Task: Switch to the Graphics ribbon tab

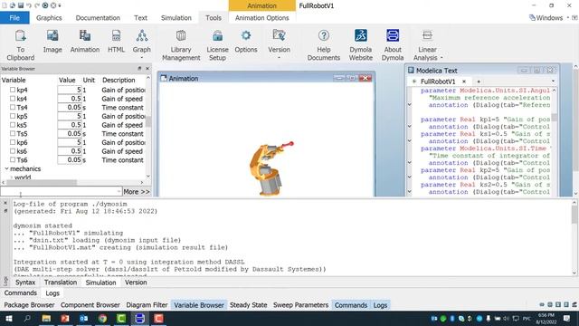Action: point(49,18)
